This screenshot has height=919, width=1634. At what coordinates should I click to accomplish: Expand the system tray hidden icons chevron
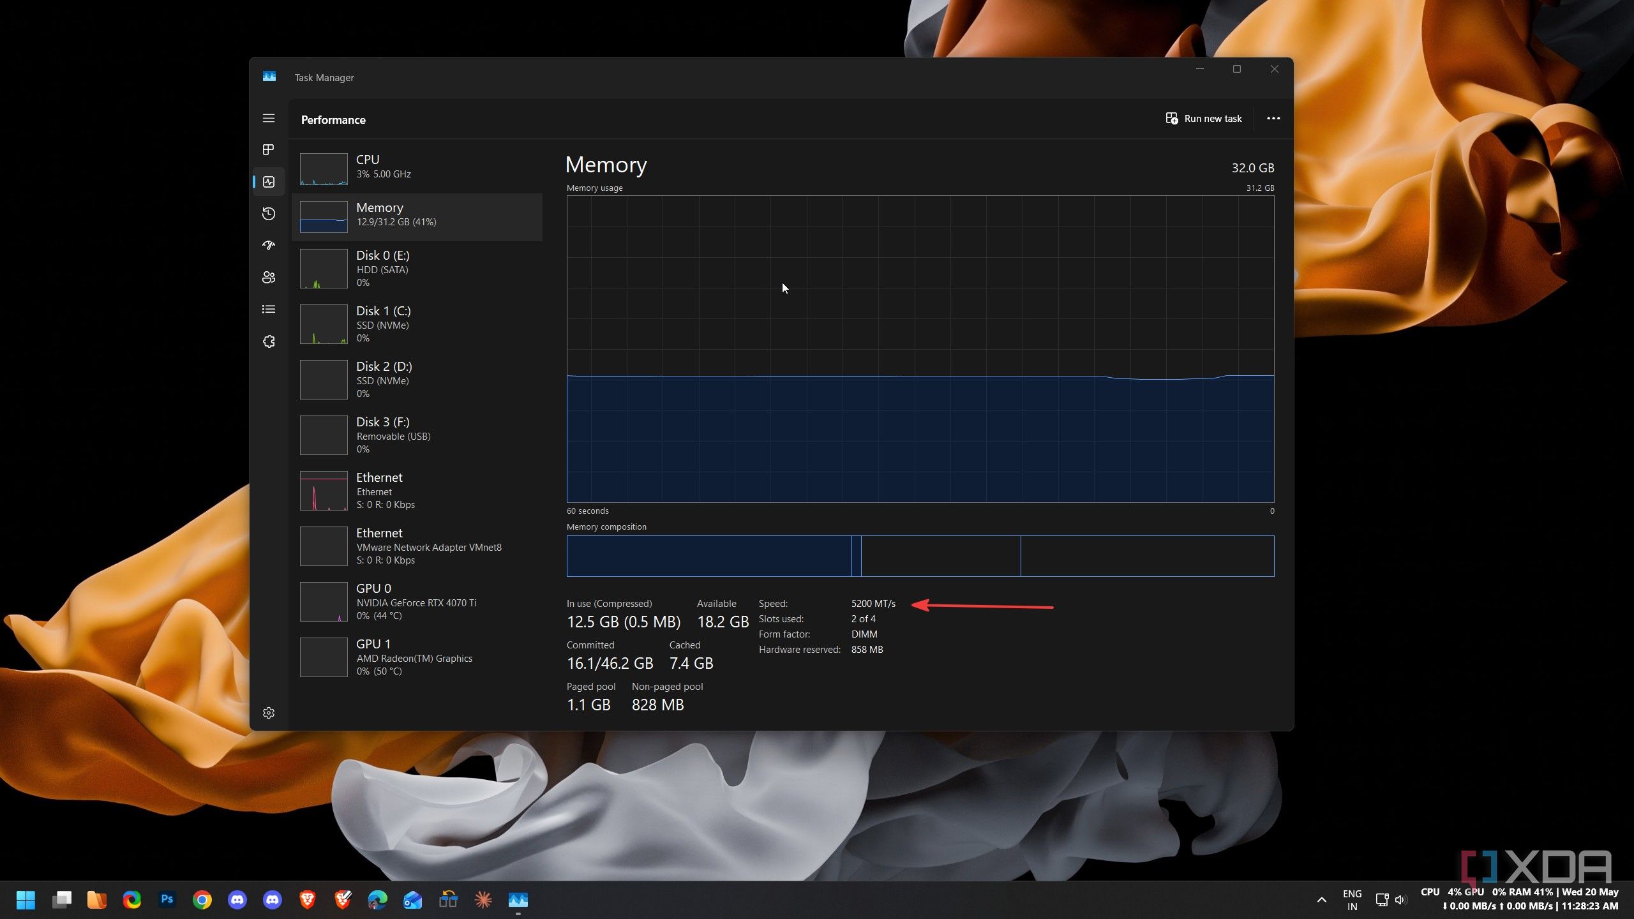click(1322, 900)
